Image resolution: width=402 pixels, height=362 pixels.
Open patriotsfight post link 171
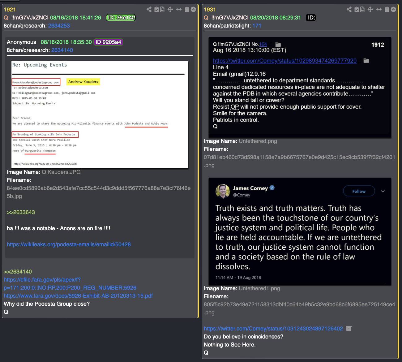coord(257,26)
